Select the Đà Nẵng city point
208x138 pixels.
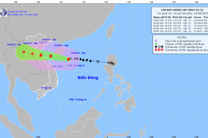tap(53, 66)
